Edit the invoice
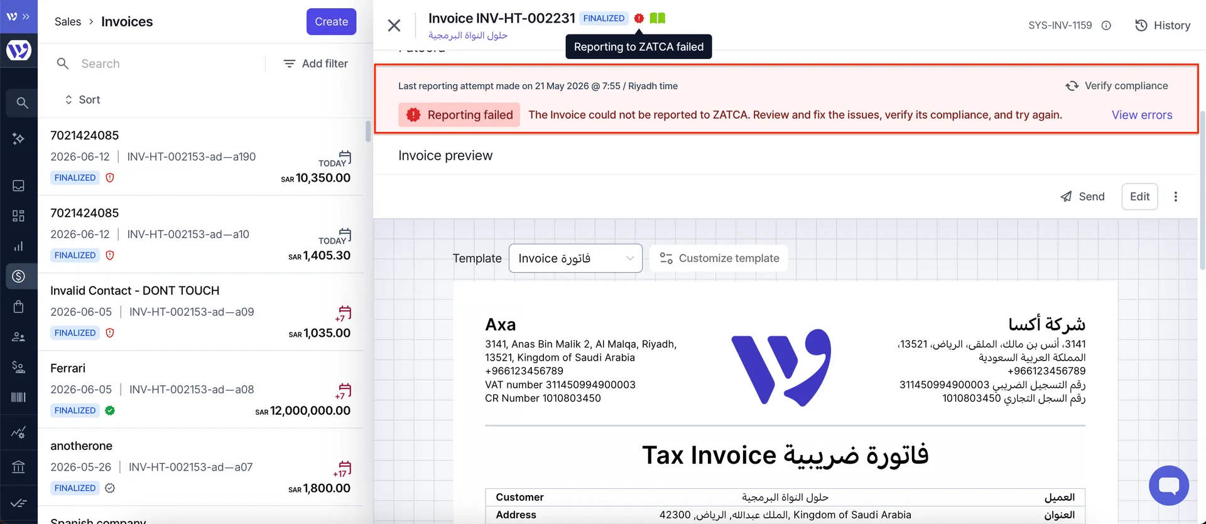The height and width of the screenshot is (524, 1206). click(x=1139, y=197)
